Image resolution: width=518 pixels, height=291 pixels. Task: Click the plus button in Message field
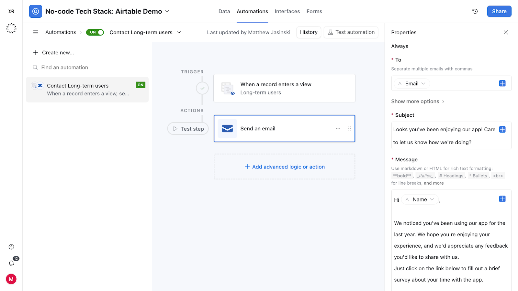coord(502,199)
